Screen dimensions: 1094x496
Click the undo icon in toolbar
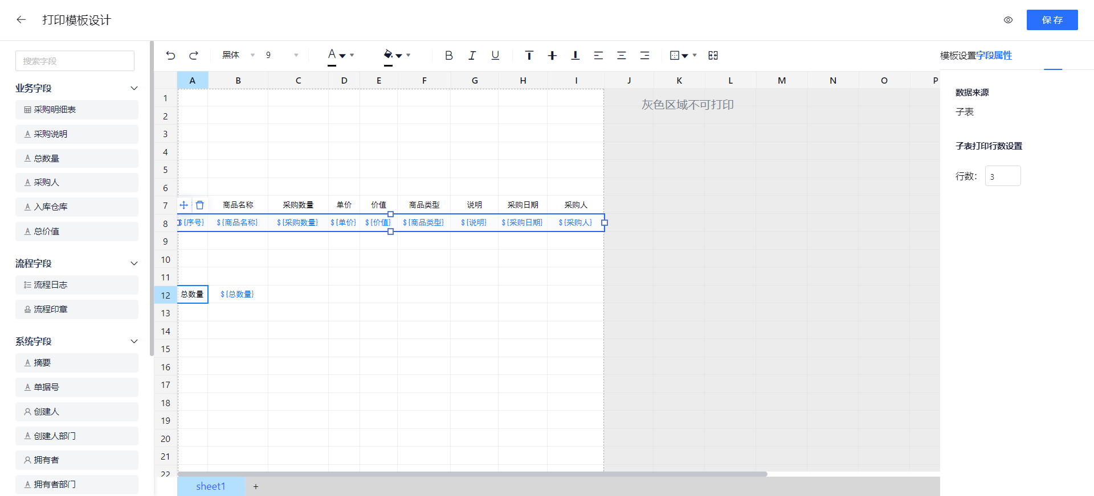click(170, 55)
